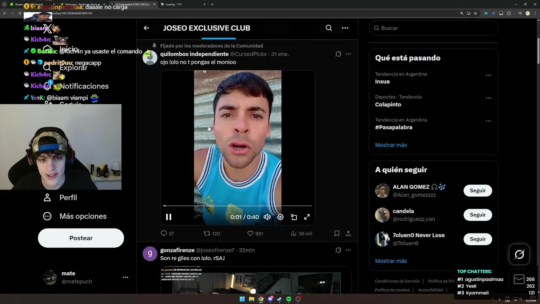Screen dimensions: 540x304
Task: Toggle picture-in-picture for video
Action: coord(294,217)
